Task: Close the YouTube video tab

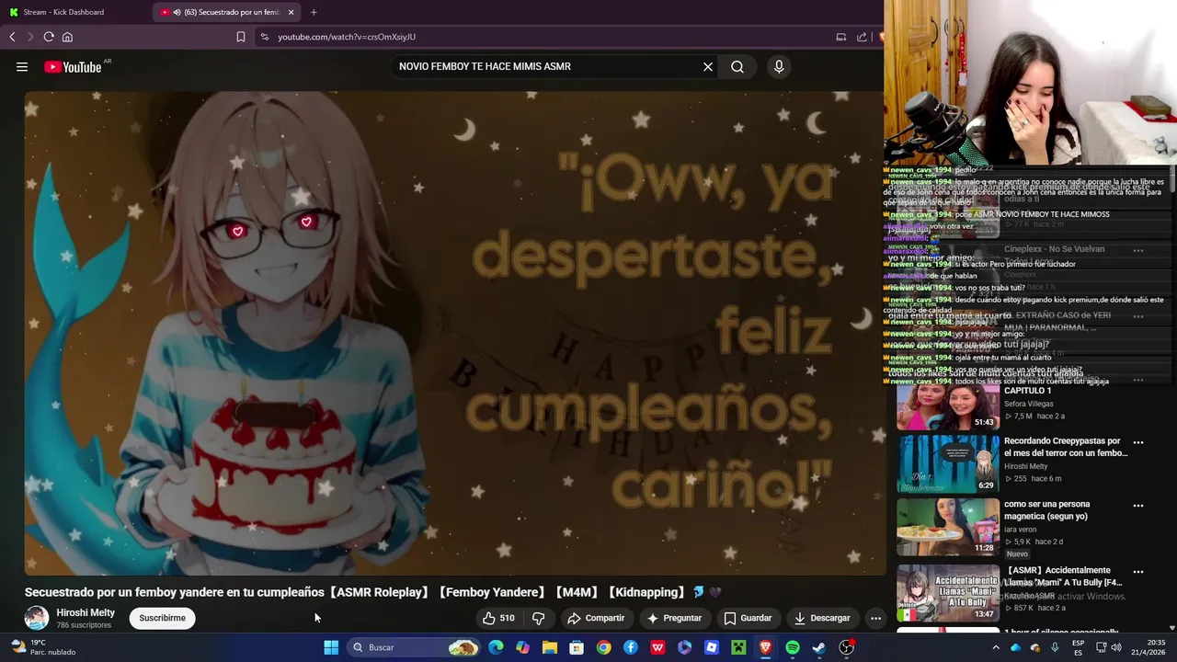Action: [x=291, y=12]
